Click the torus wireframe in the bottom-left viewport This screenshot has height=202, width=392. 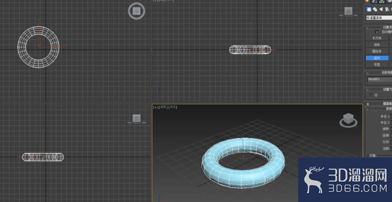[43, 157]
